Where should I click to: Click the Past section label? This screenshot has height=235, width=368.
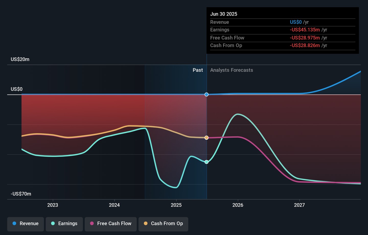pyautogui.click(x=198, y=70)
